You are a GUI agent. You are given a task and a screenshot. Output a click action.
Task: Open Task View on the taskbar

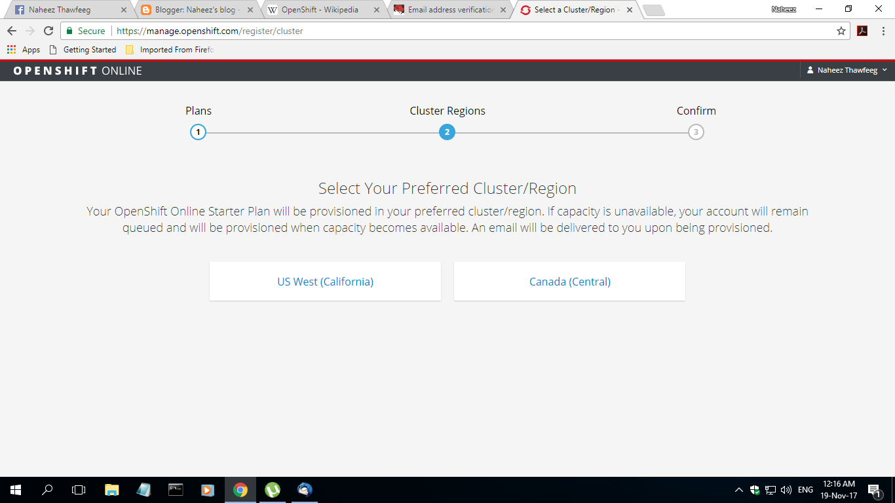pyautogui.click(x=79, y=489)
